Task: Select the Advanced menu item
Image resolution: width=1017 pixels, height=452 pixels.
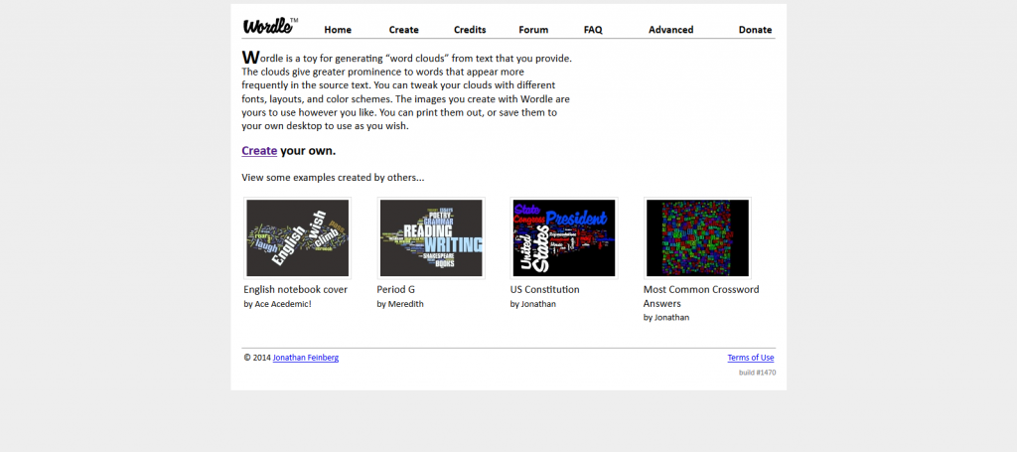Action: (x=670, y=30)
